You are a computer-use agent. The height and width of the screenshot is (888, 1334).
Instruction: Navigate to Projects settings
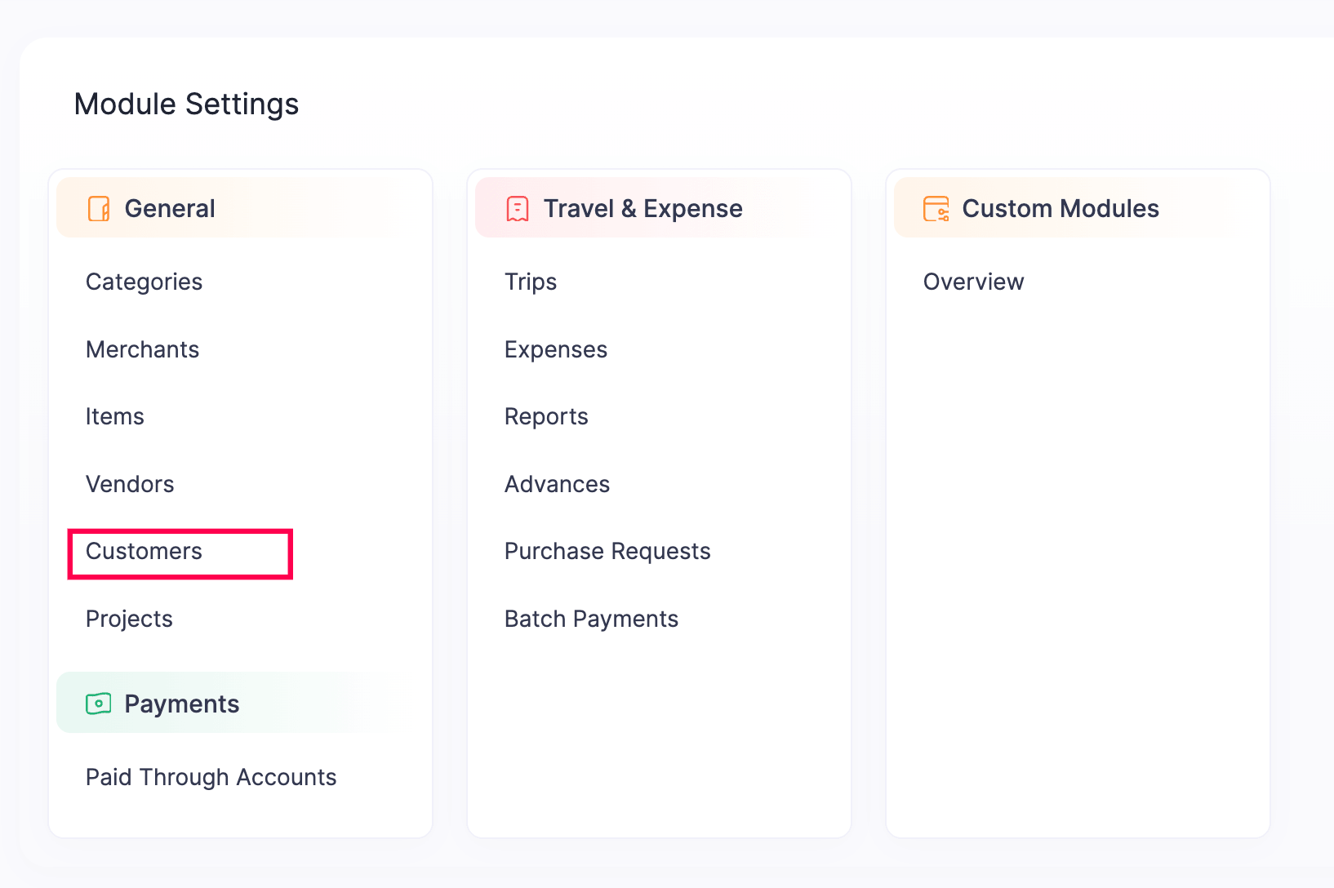[129, 619]
